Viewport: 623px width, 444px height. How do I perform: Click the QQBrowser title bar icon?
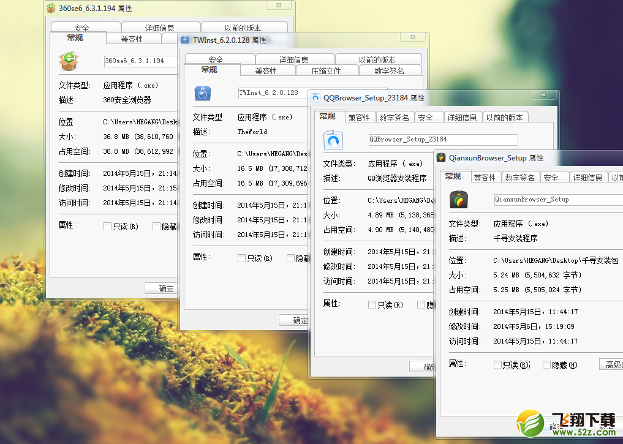[315, 98]
